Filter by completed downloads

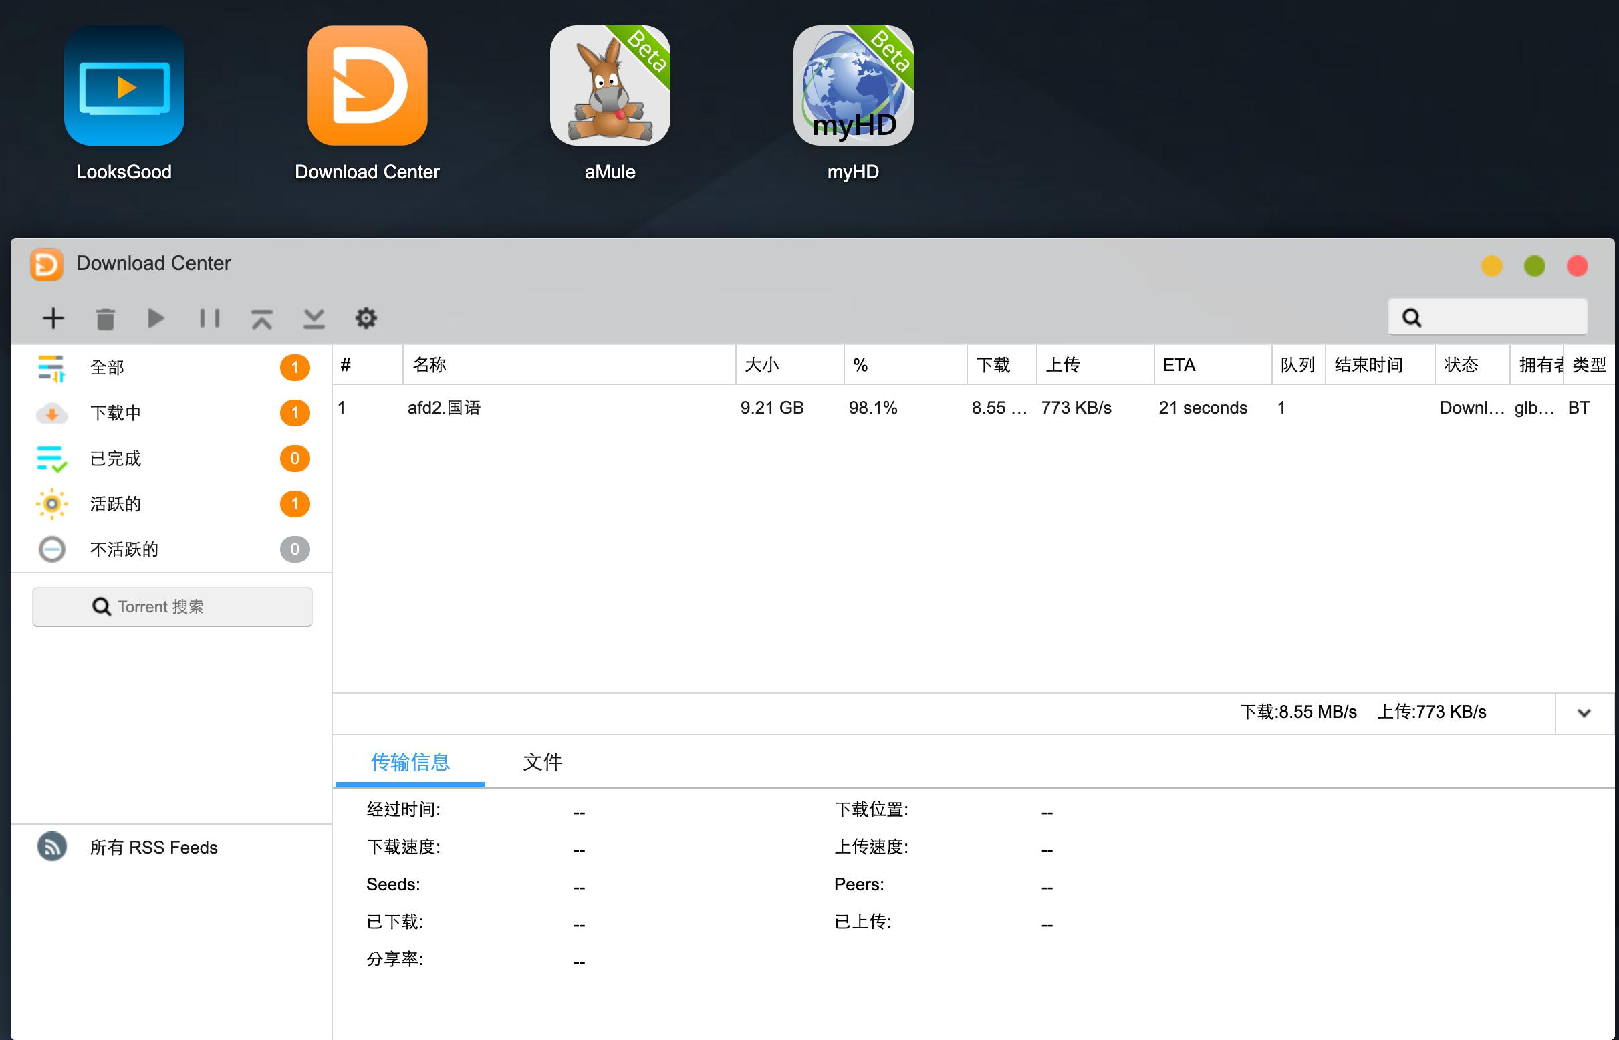point(115,458)
